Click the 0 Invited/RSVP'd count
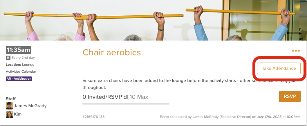The width and height of the screenshot is (307, 126). [x=105, y=97]
